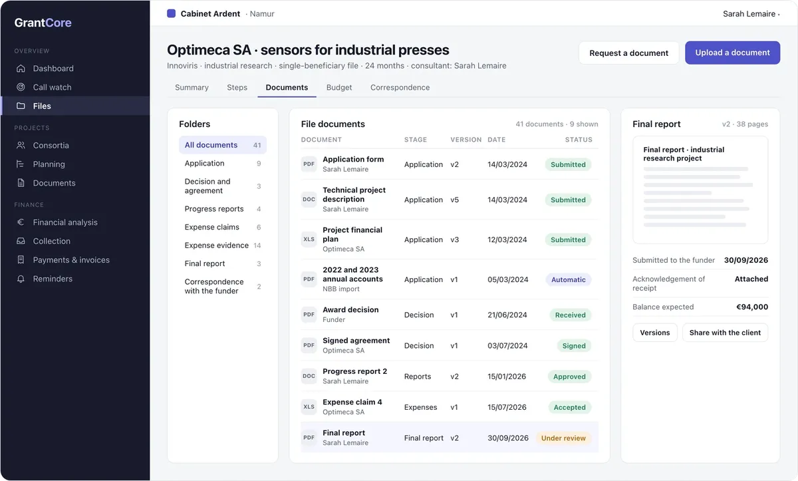Image resolution: width=798 pixels, height=481 pixels.
Task: Click the GrantCore logo
Action: point(43,23)
